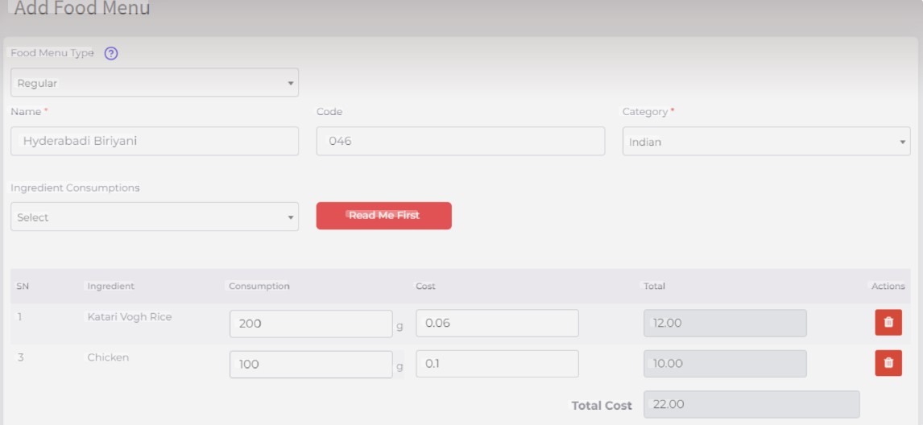Click the Katari Vogh Rice total field
This screenshot has height=425, width=923.
coord(725,323)
